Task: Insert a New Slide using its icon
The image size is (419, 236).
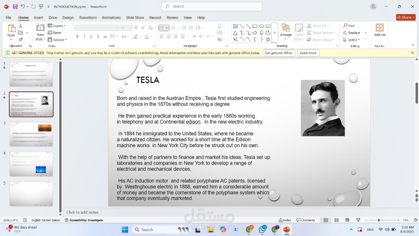Action: point(40,28)
